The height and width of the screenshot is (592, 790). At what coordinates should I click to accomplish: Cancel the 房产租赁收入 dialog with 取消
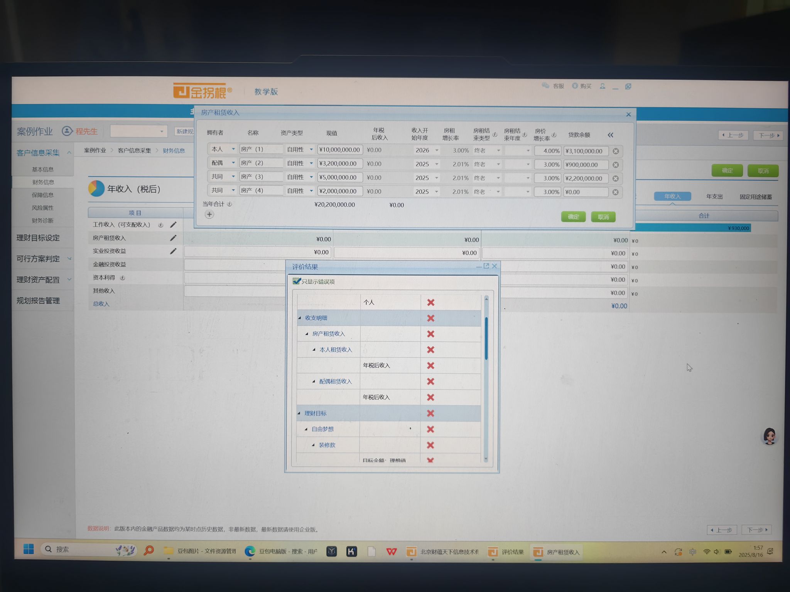pos(603,217)
